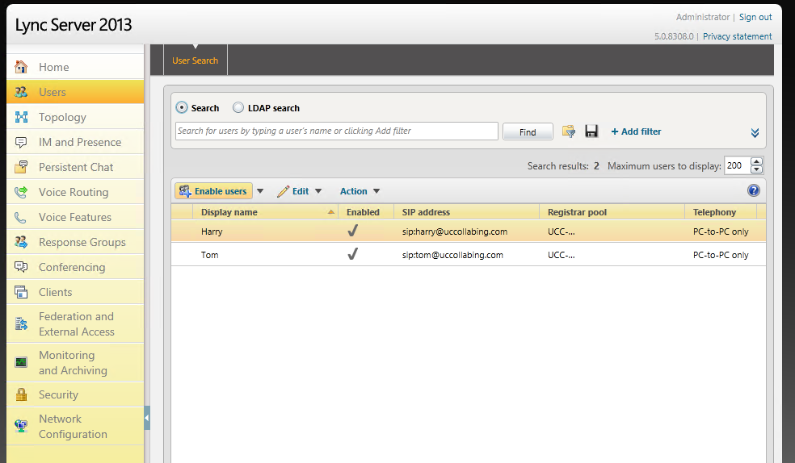Screen dimensions: 795x463
Task: Click the Home house icon
Action: [21, 67]
